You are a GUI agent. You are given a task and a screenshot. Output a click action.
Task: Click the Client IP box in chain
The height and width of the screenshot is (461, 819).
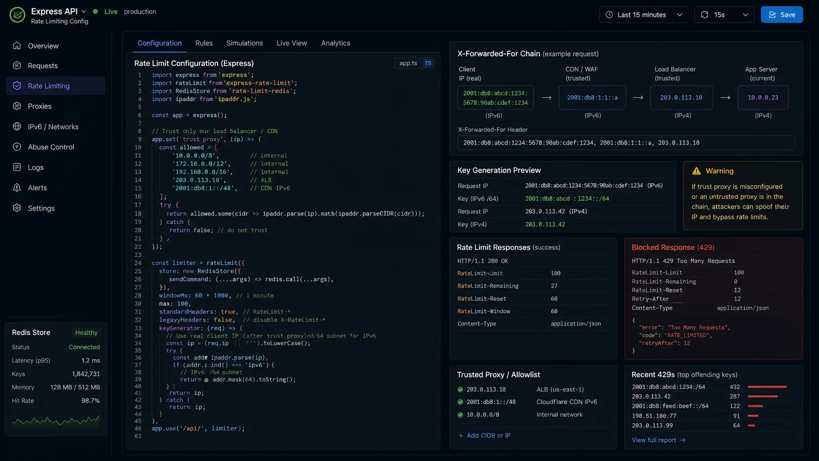tap(495, 97)
